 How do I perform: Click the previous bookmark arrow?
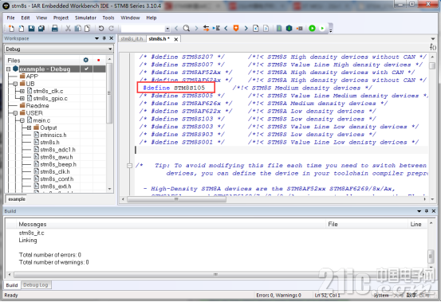click(x=226, y=29)
